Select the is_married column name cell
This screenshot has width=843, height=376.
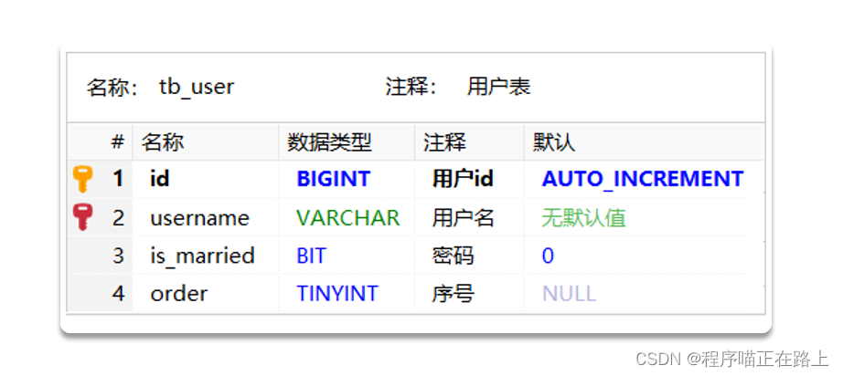206,256
